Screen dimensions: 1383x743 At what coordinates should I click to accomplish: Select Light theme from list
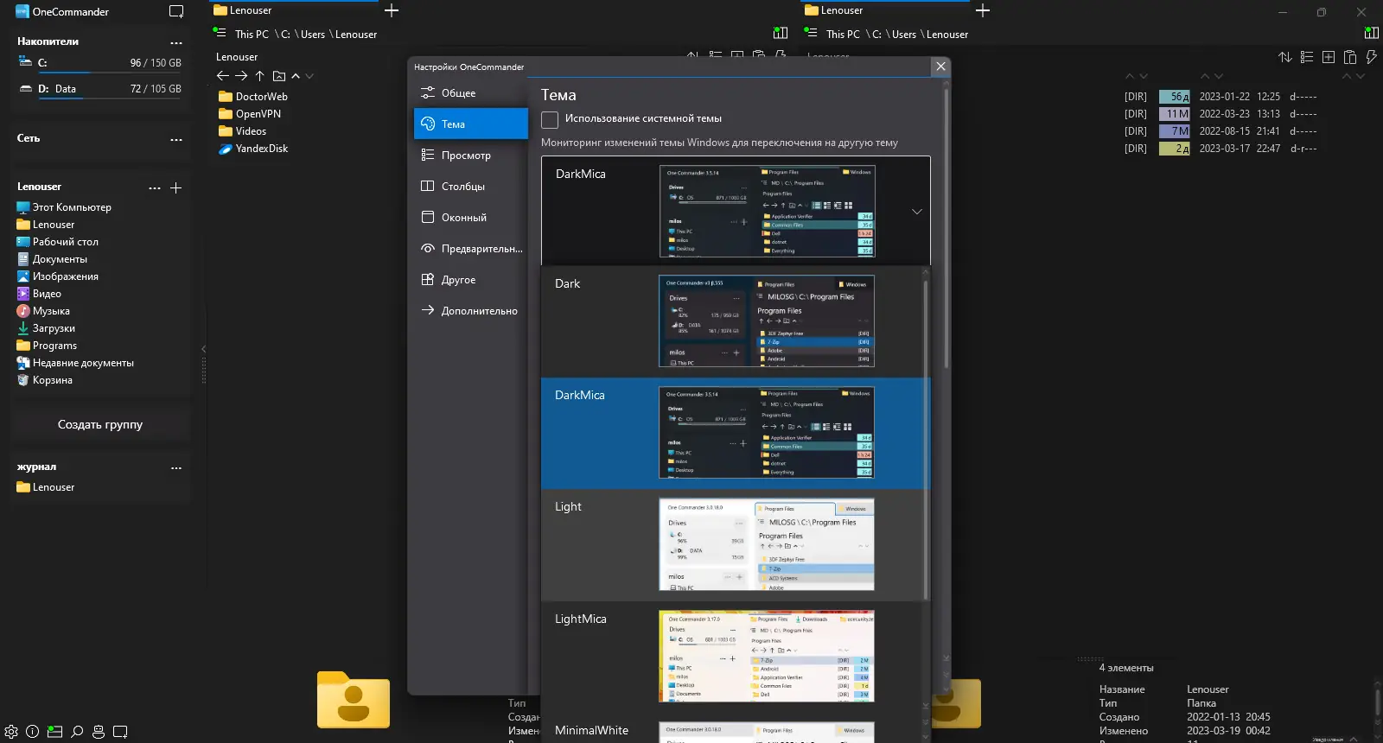point(732,545)
